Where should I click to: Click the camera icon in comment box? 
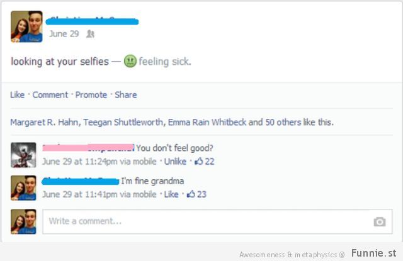(380, 222)
